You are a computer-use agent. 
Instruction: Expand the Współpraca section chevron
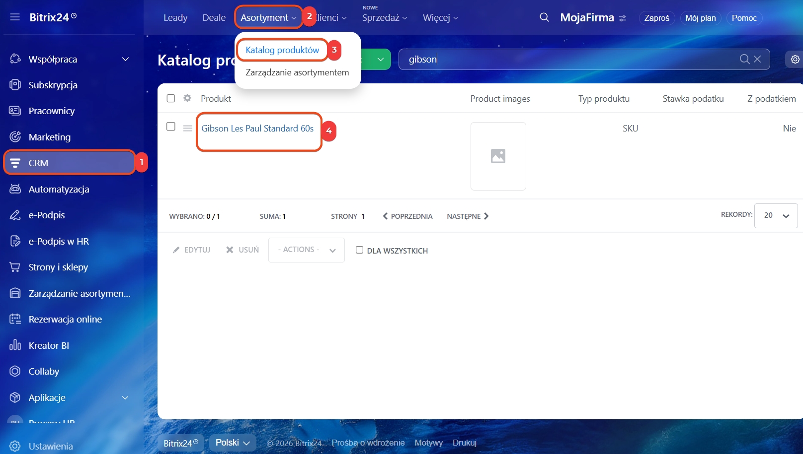126,59
